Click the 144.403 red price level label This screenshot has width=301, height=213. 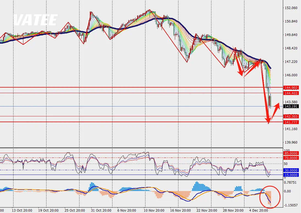(291, 93)
